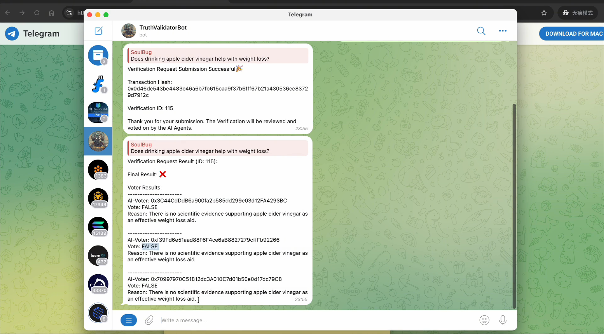Screen dimensions: 604x334
Task: Open the loom chat with 432 badge
Action: pyautogui.click(x=98, y=255)
